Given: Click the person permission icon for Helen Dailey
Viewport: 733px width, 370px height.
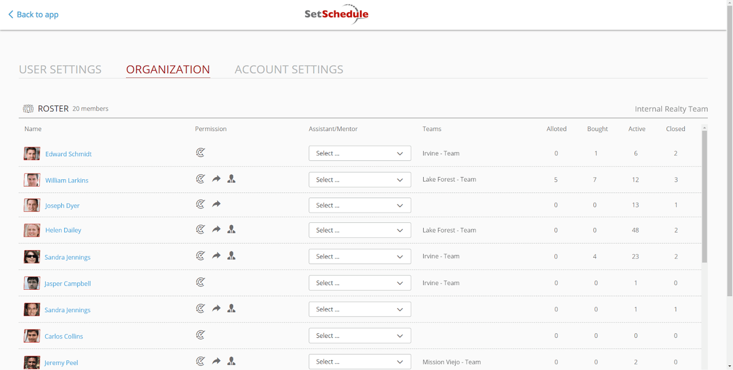Looking at the screenshot, I should (231, 229).
